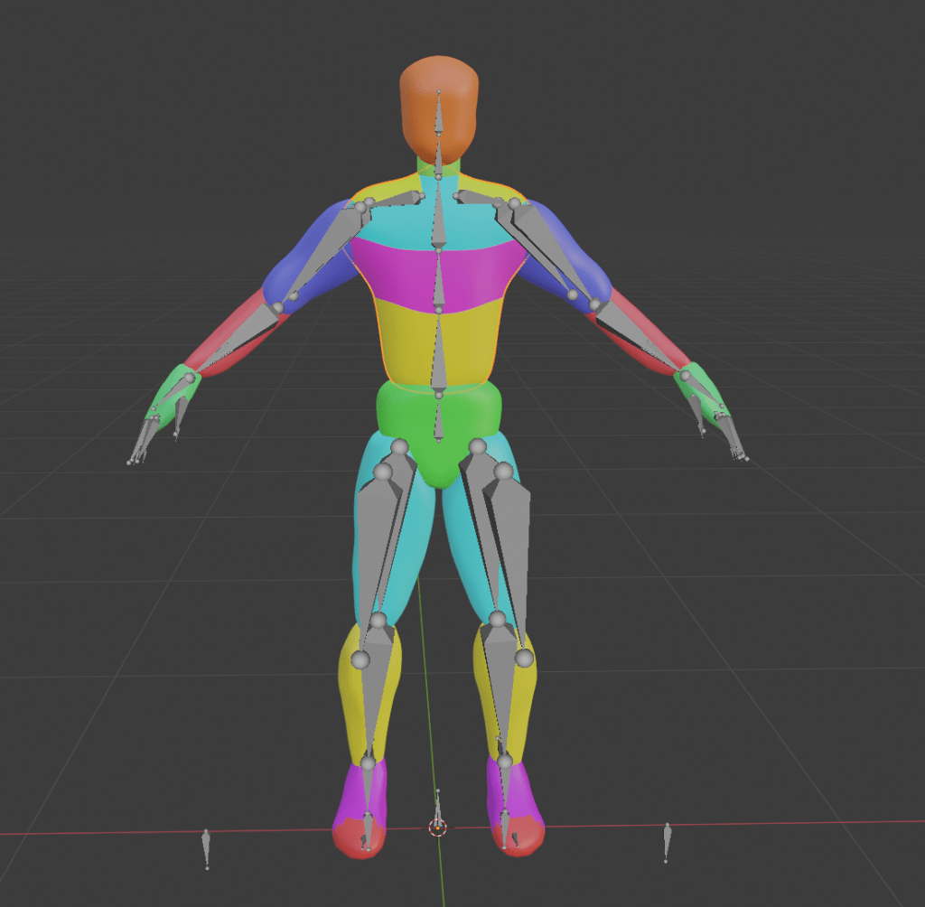Click the pelvis bone in the green hip area
This screenshot has width=925, height=907.
[x=438, y=421]
